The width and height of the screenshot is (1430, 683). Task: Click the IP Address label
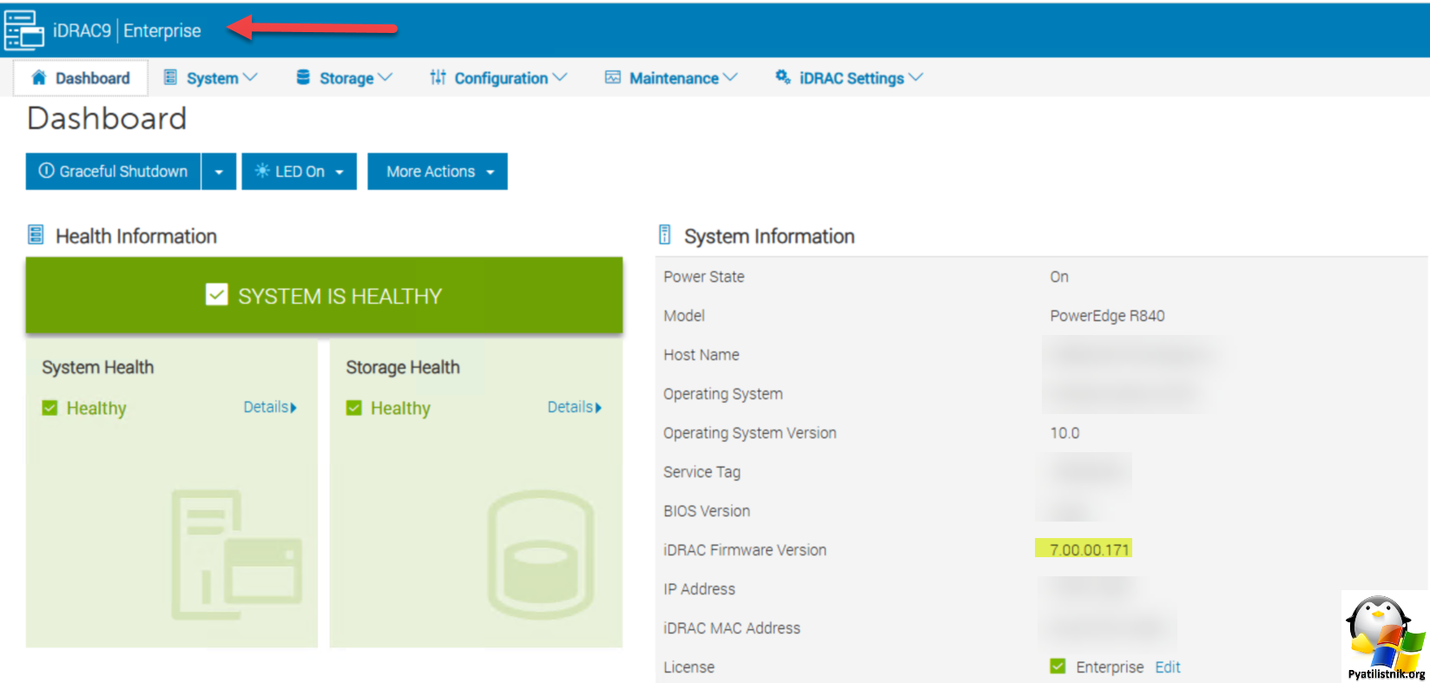pos(699,589)
